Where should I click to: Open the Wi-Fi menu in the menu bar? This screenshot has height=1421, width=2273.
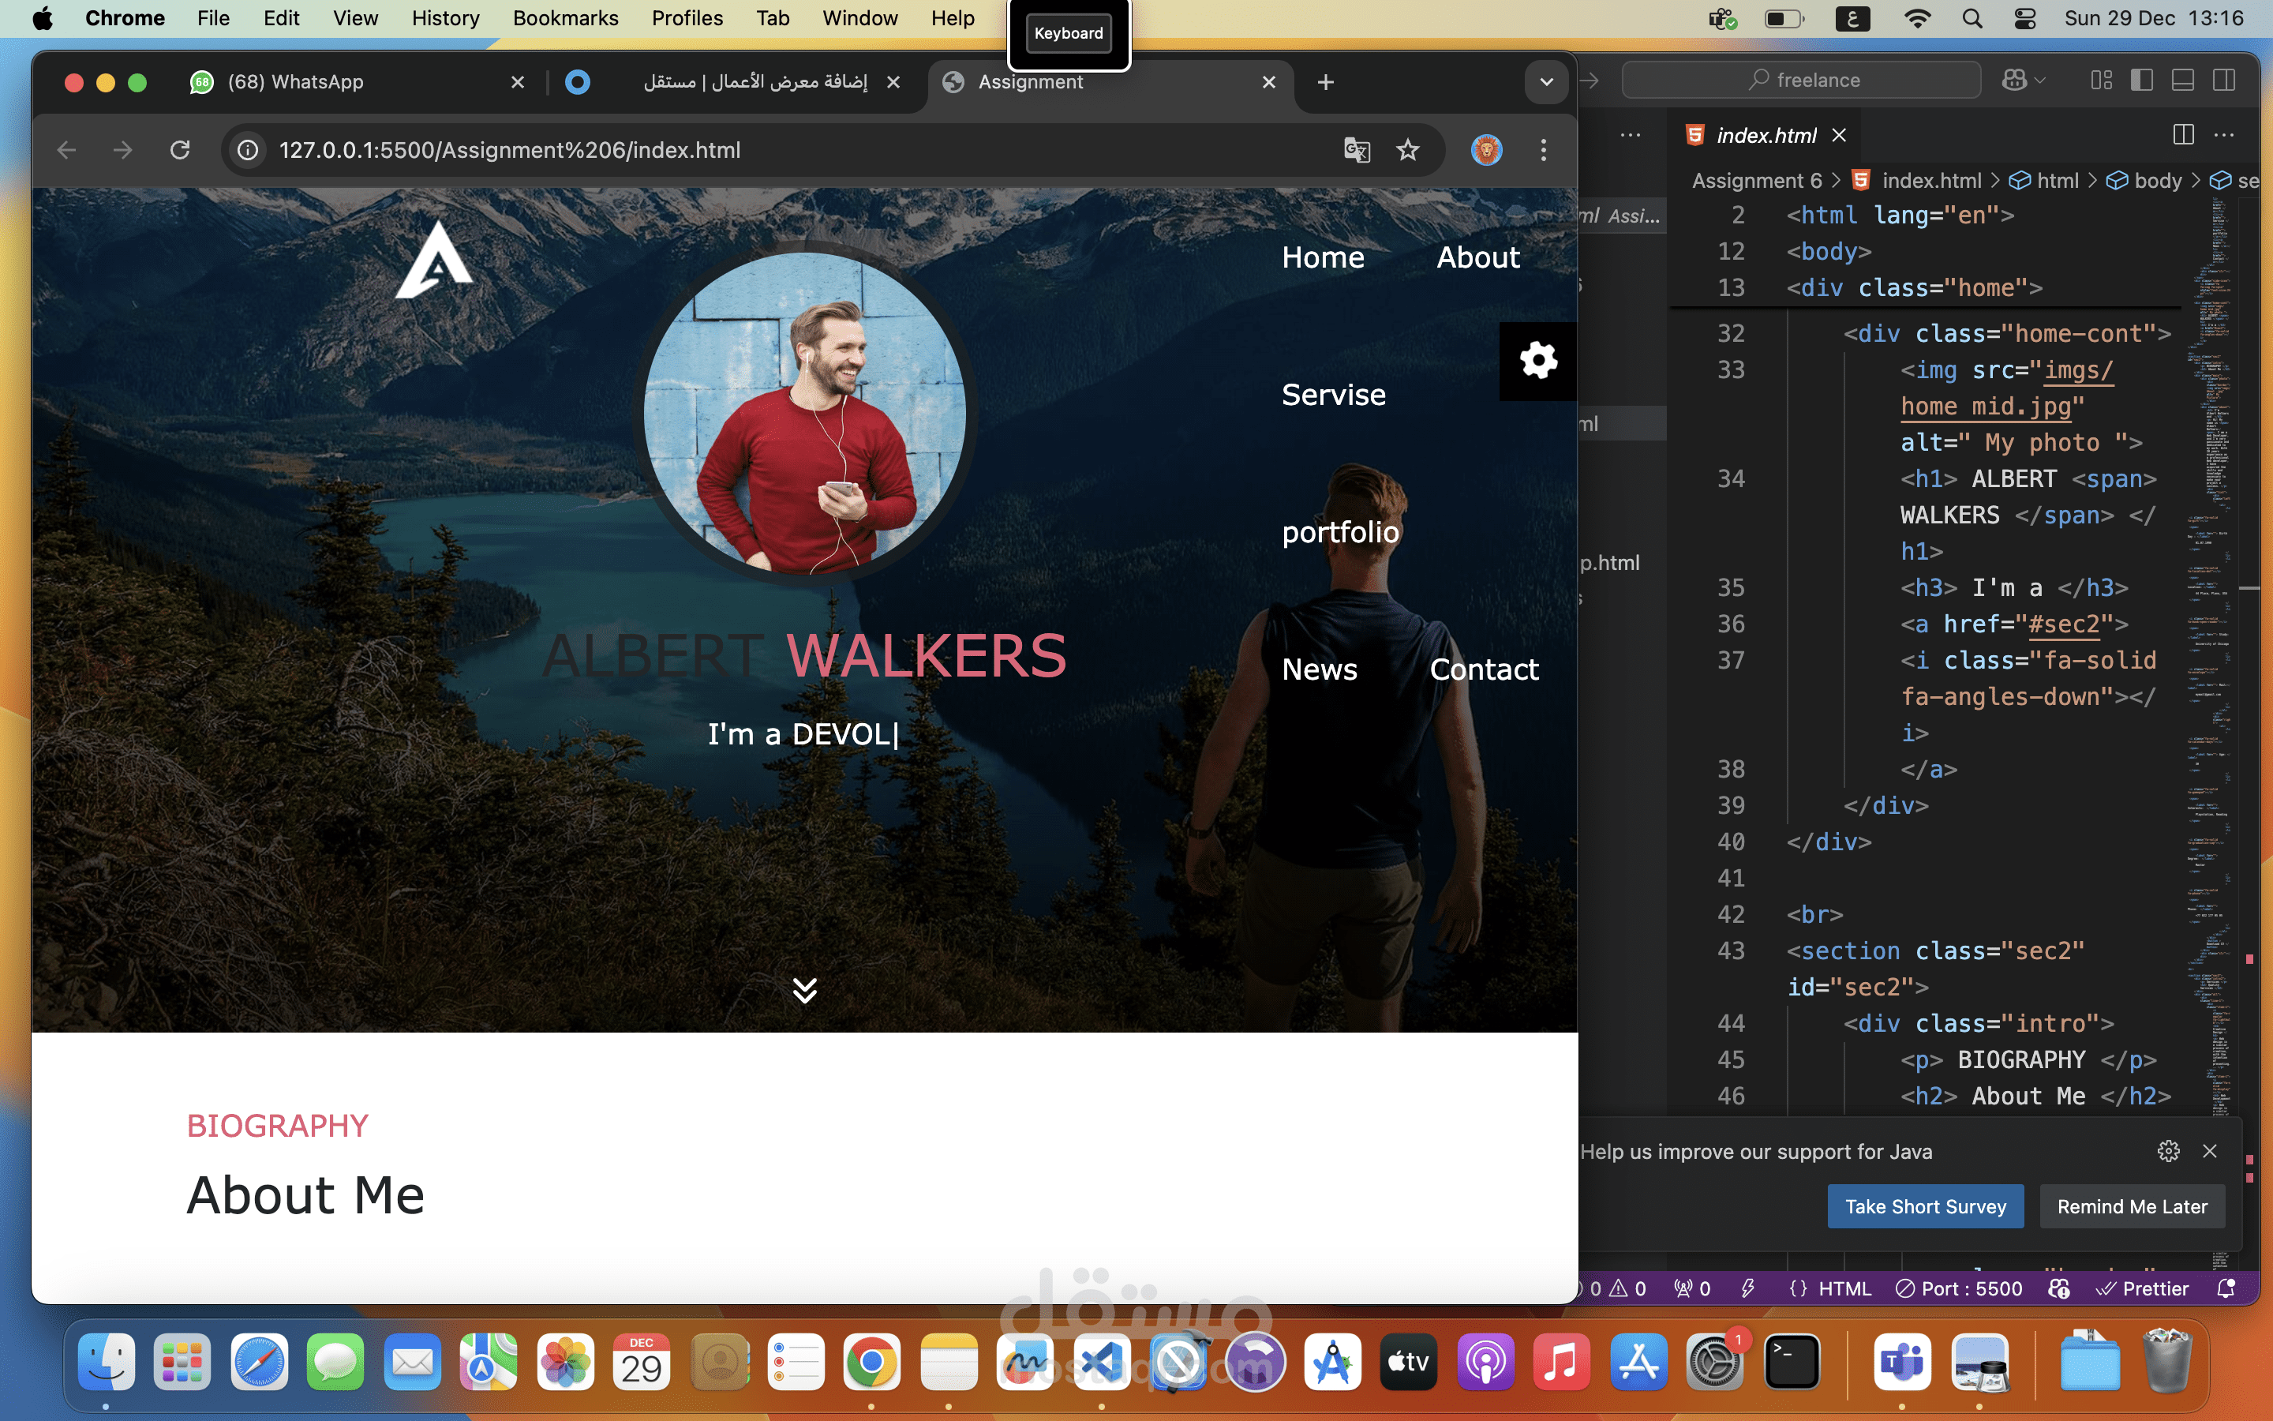[1917, 19]
